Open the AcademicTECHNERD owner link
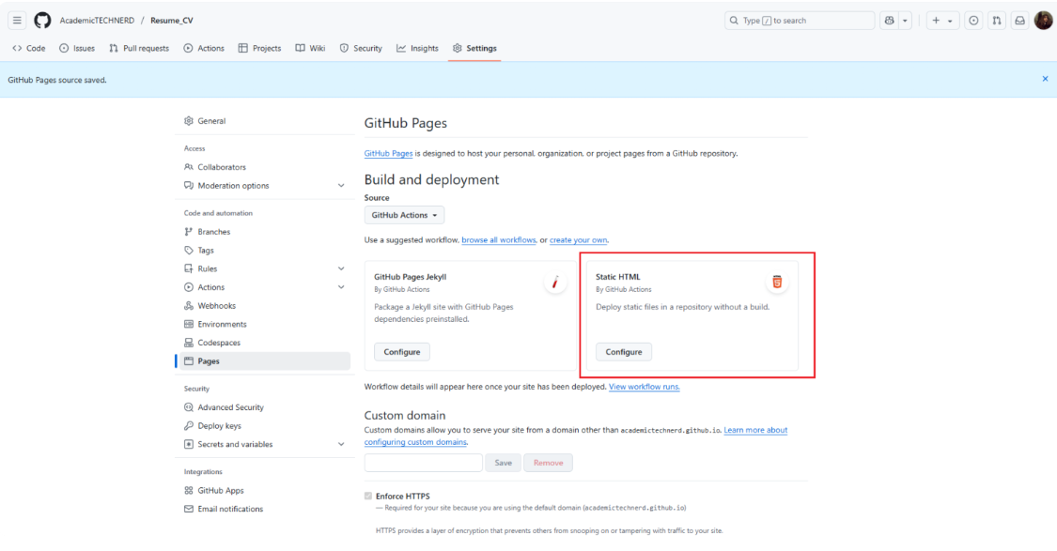The height and width of the screenshot is (551, 1057). pyautogui.click(x=97, y=21)
